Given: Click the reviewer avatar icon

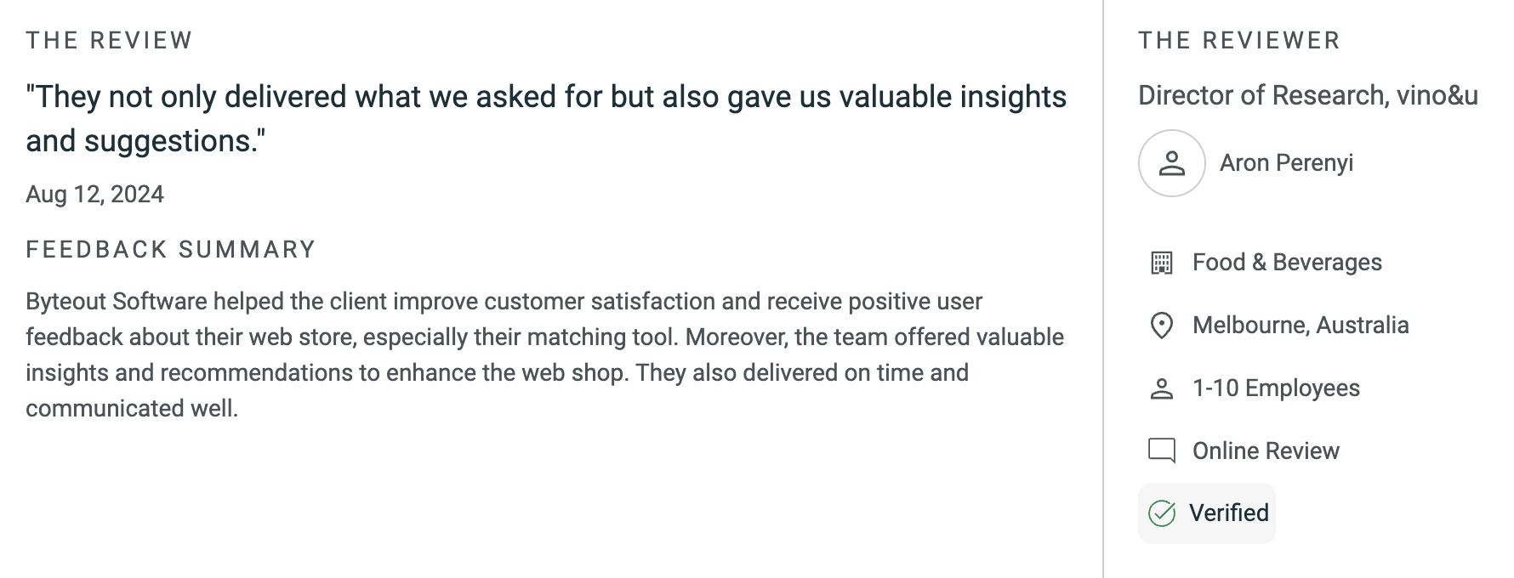Looking at the screenshot, I should tap(1171, 163).
